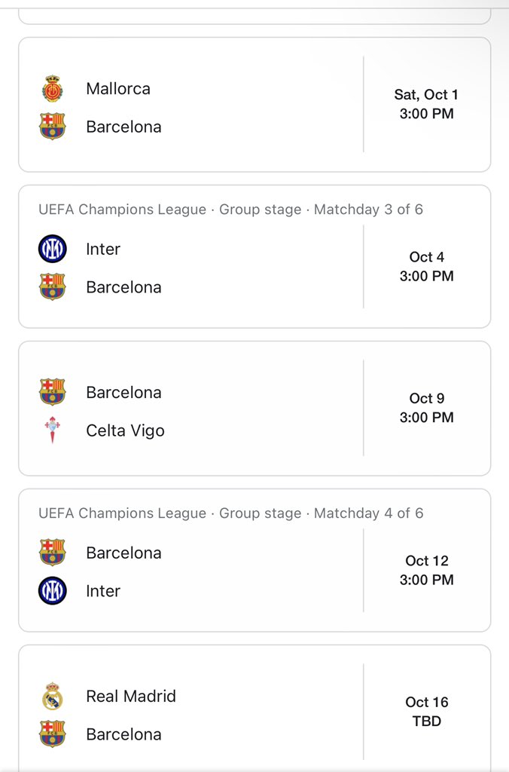Click the Celta Vigo crest
This screenshot has height=772, width=509.
53,430
